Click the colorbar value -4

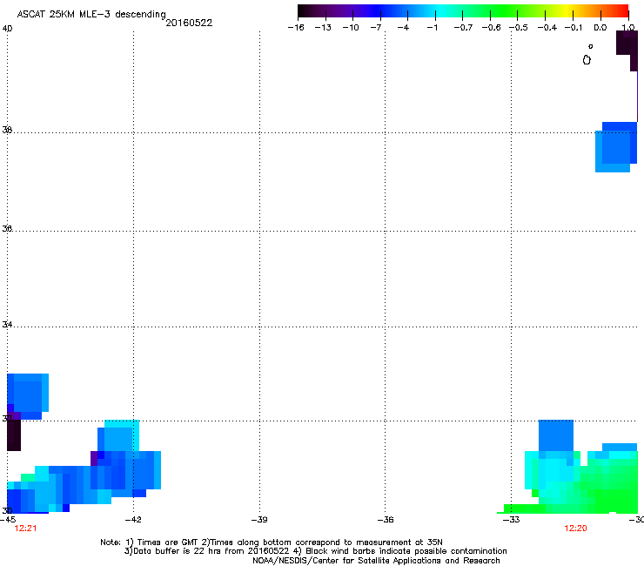click(403, 28)
